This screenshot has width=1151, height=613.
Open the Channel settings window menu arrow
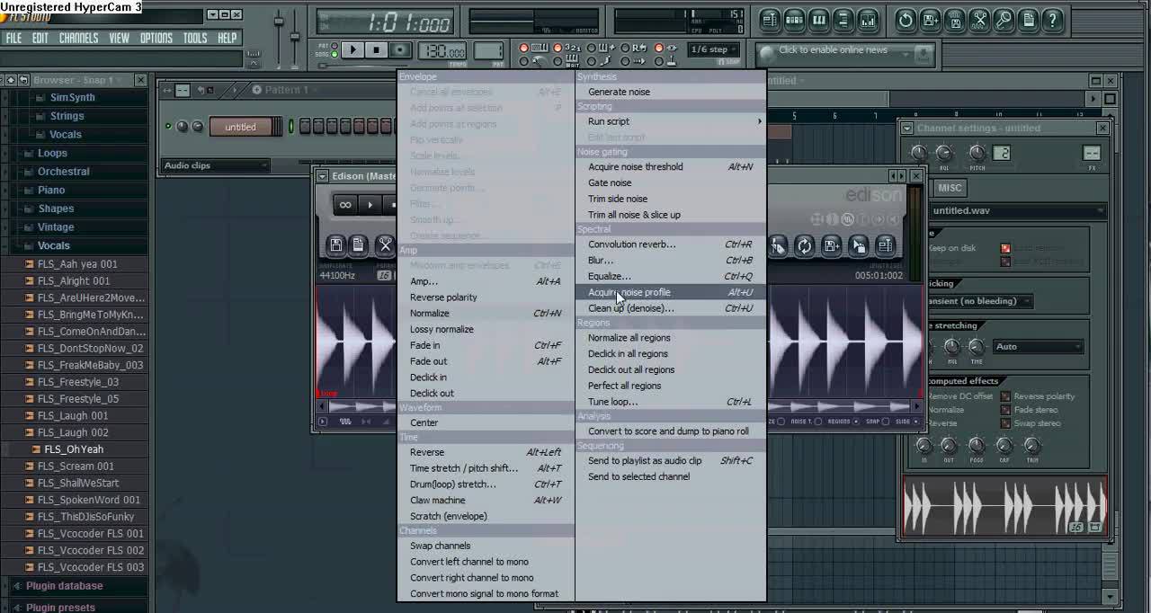pos(907,129)
